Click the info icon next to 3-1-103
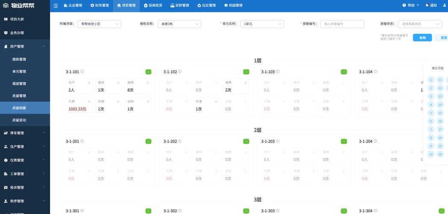 (278, 71)
